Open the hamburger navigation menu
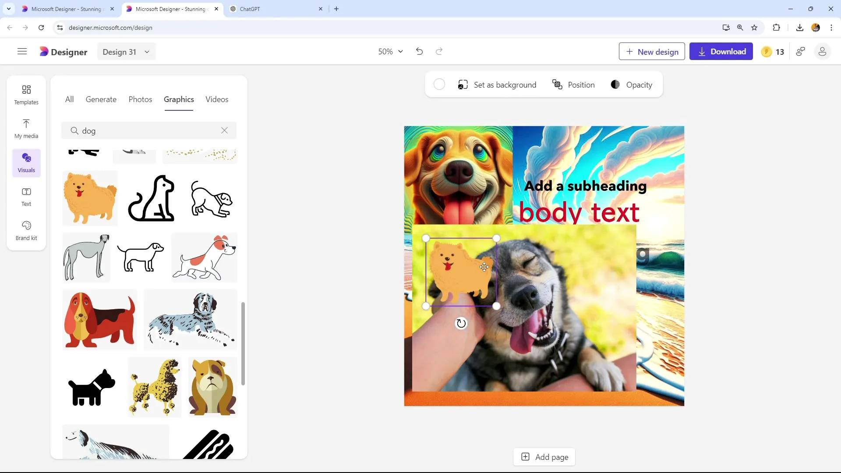The image size is (841, 473). [x=22, y=52]
